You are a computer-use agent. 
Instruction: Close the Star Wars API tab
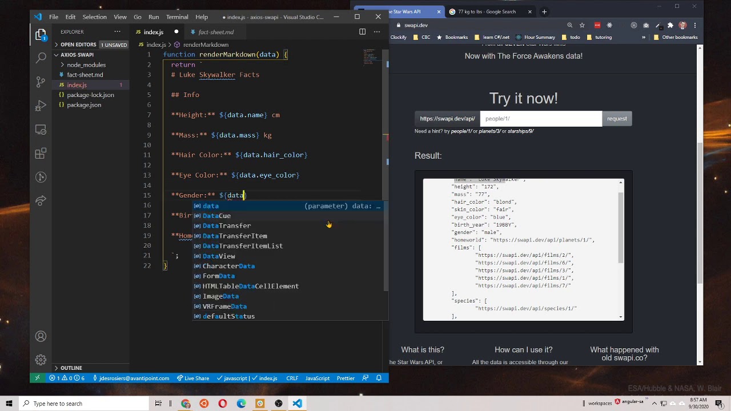[439, 11]
